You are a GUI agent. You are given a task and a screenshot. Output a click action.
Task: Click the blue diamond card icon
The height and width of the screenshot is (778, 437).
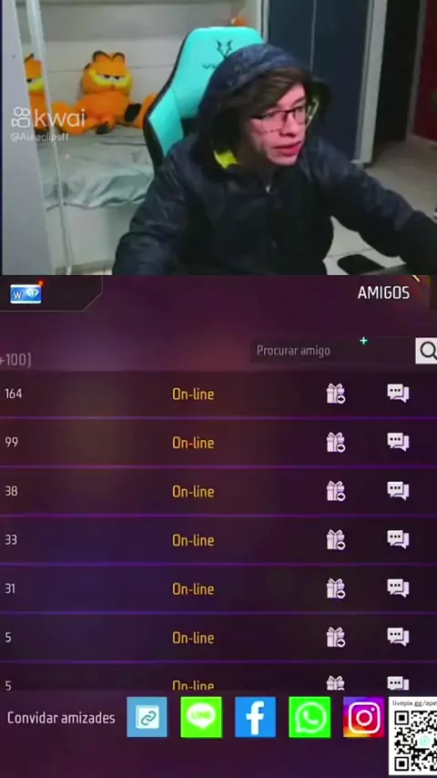[x=25, y=293]
